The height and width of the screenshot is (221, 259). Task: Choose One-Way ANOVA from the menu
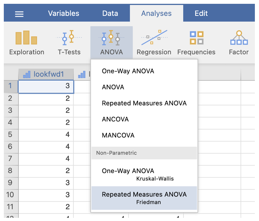click(x=128, y=71)
